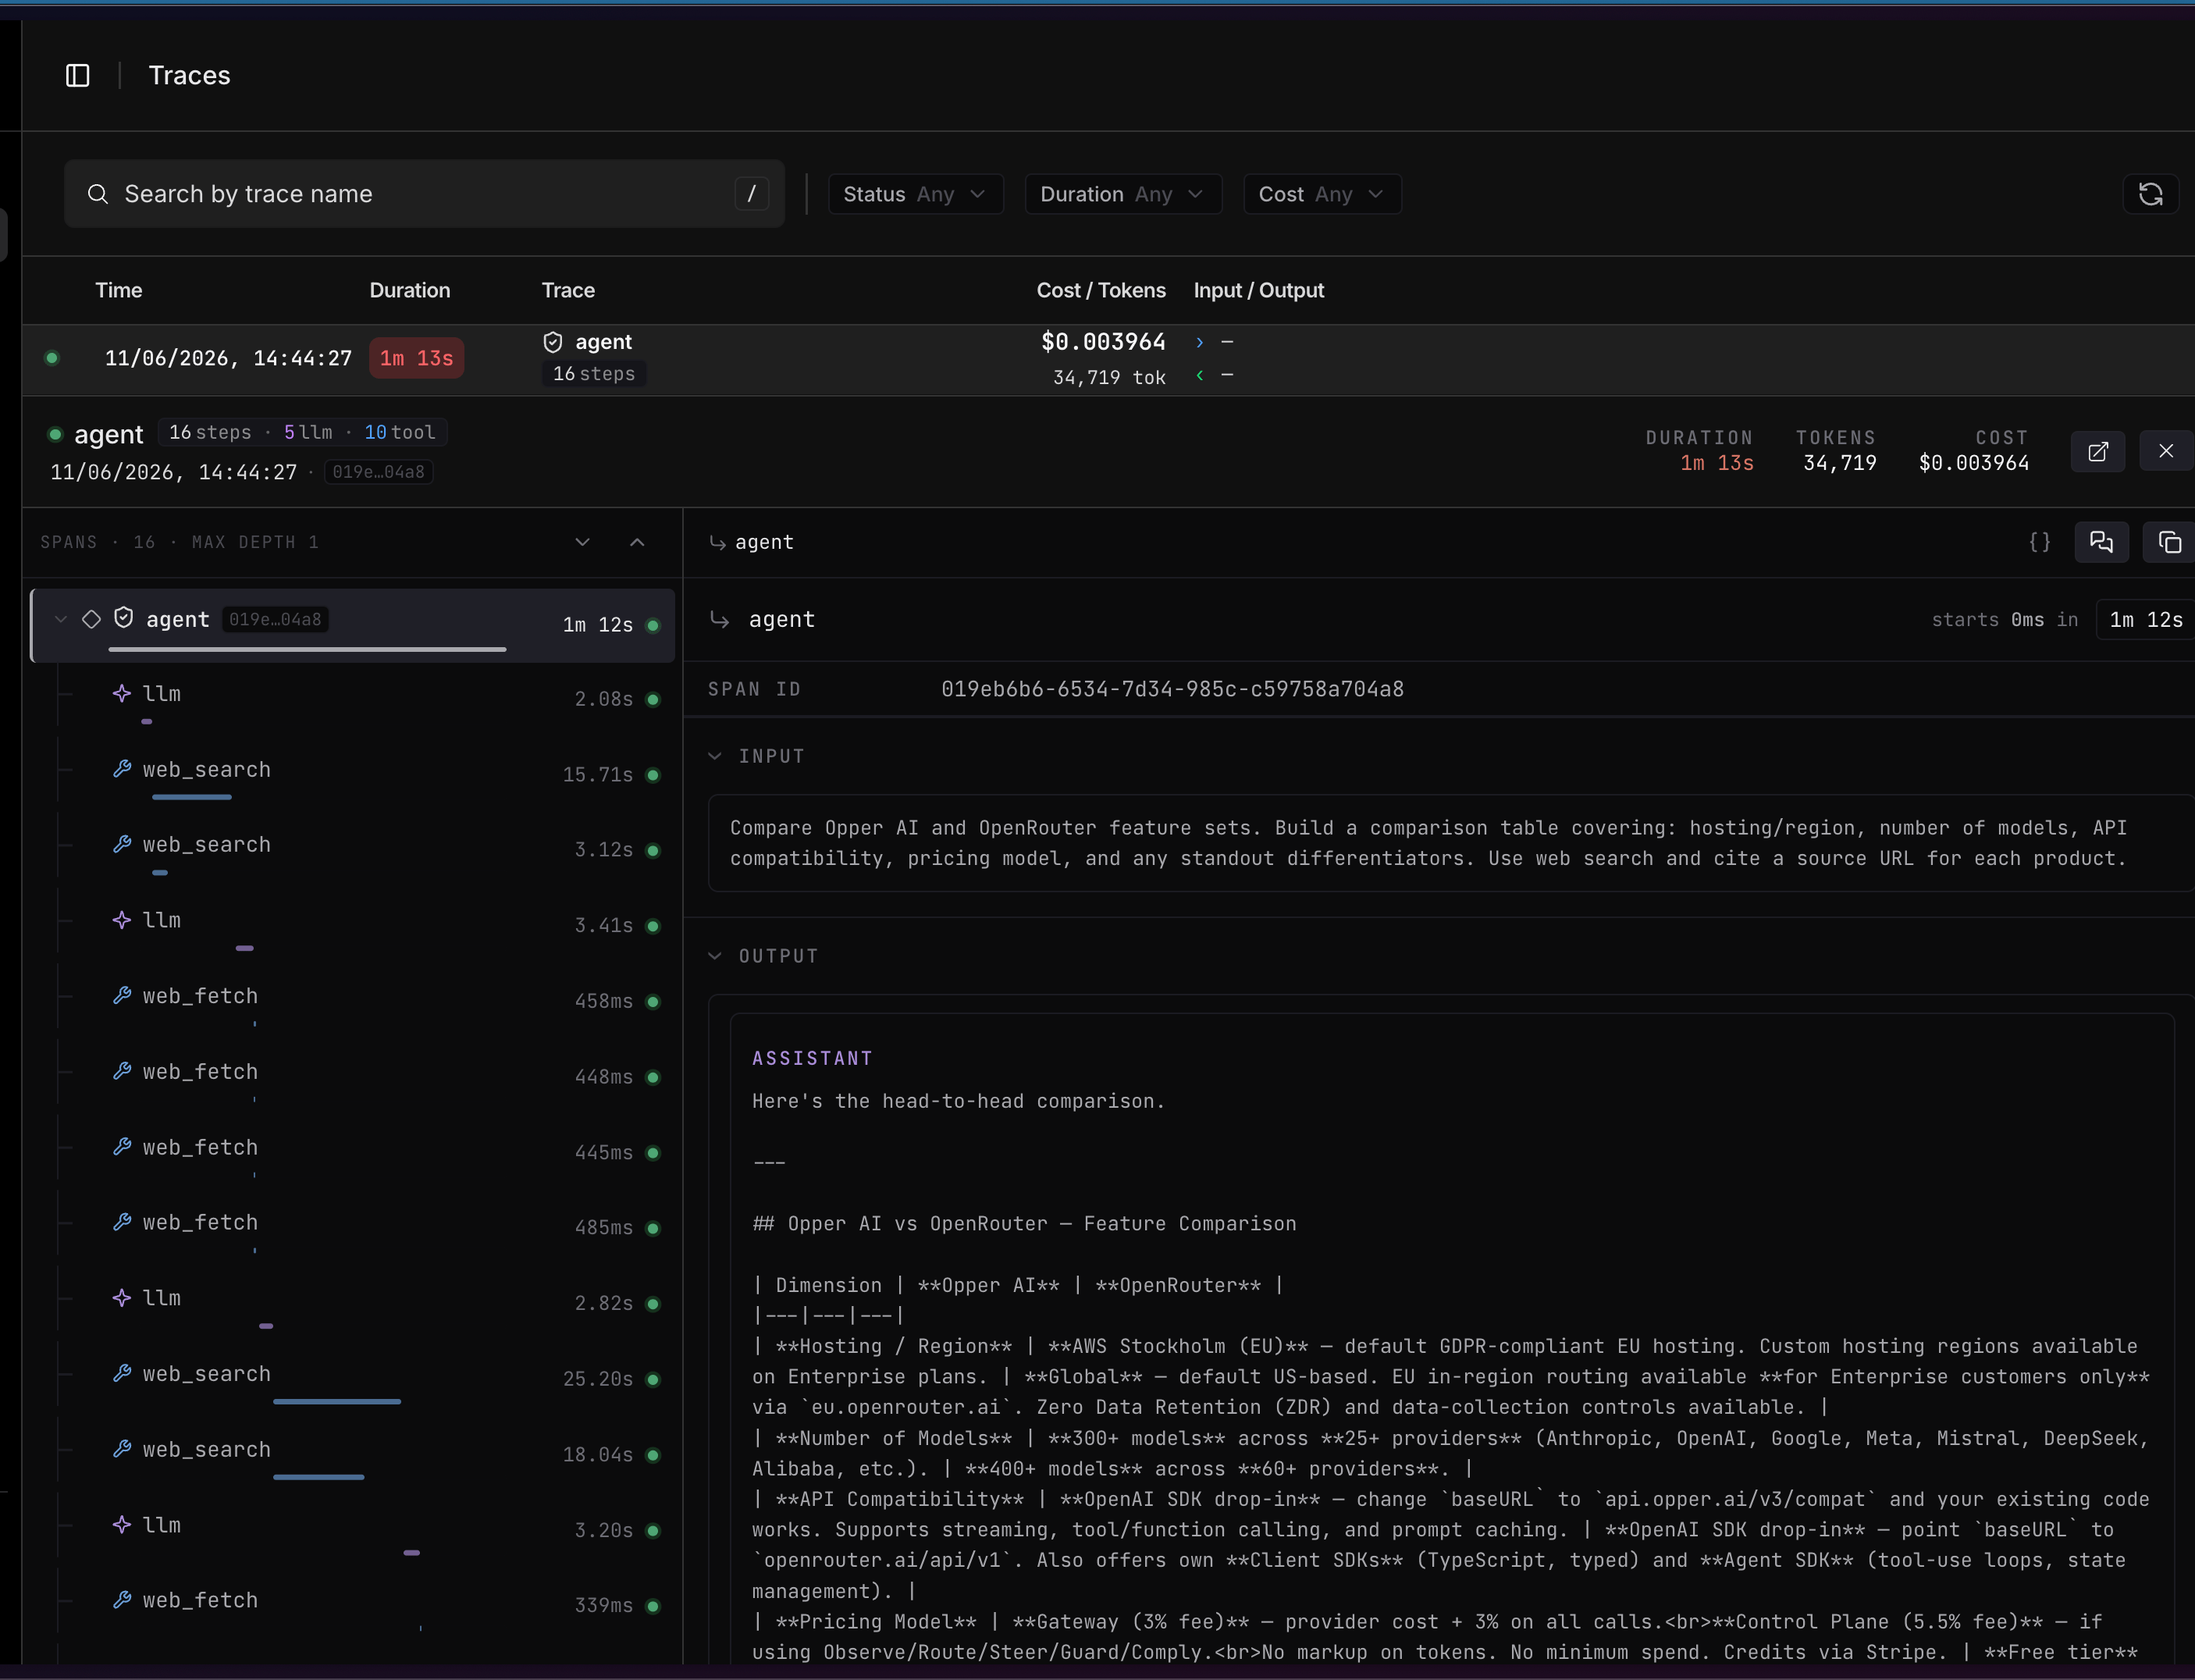Collapse the OUTPUT section
Screen dimensions: 2195x1680
[x=715, y=956]
